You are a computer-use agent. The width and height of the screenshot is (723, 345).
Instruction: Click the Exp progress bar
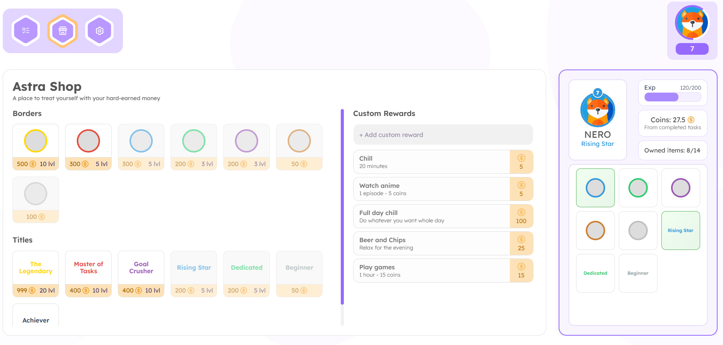click(673, 97)
